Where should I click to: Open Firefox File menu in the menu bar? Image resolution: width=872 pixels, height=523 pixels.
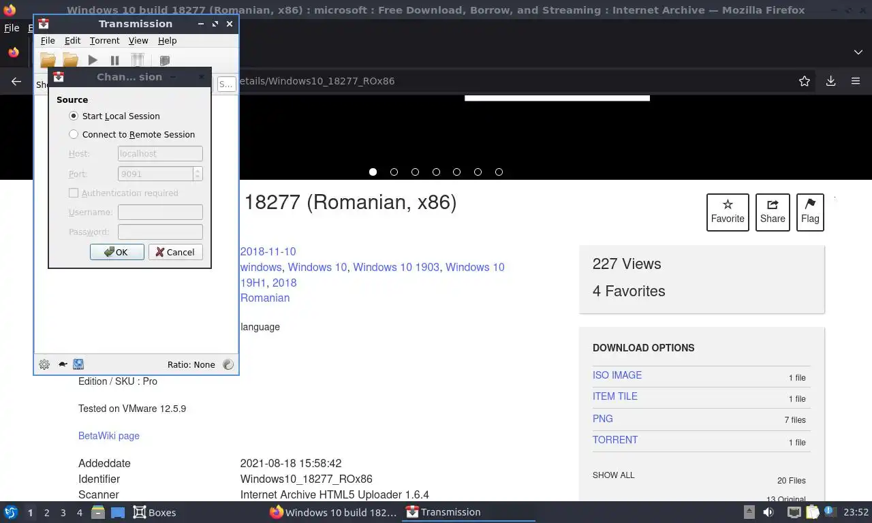(12, 28)
